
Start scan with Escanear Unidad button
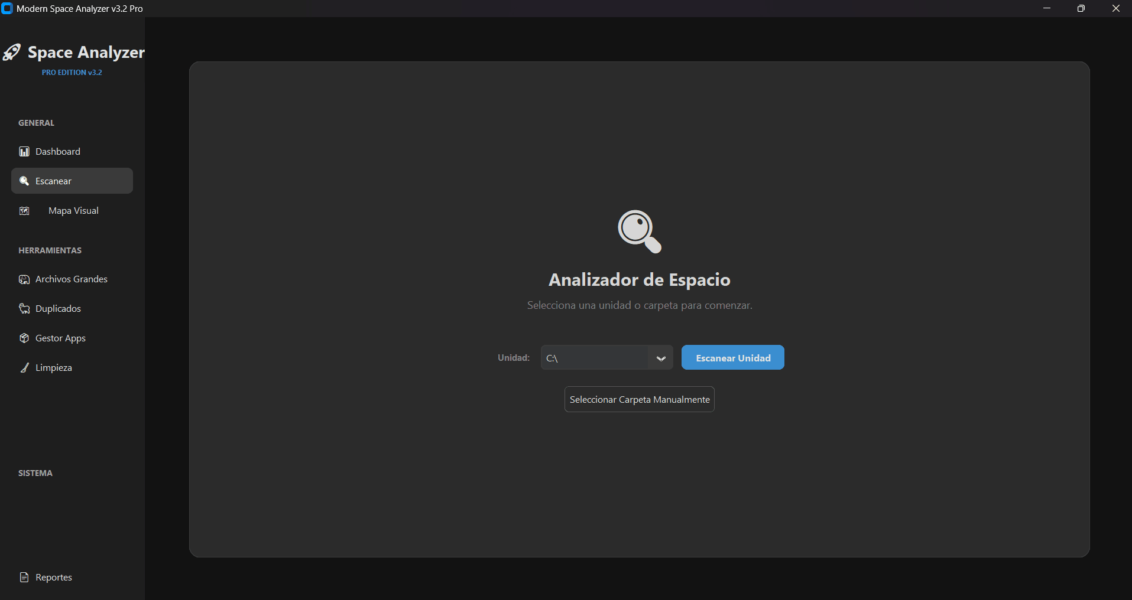tap(733, 357)
